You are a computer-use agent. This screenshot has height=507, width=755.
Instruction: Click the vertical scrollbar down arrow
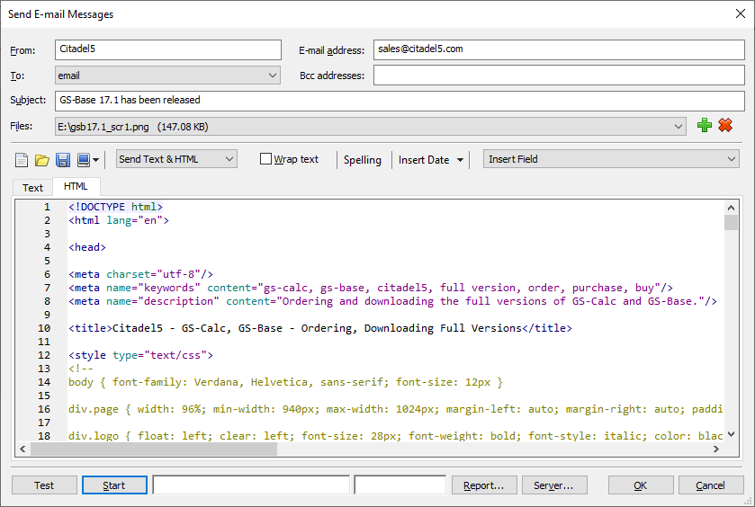[x=731, y=434]
